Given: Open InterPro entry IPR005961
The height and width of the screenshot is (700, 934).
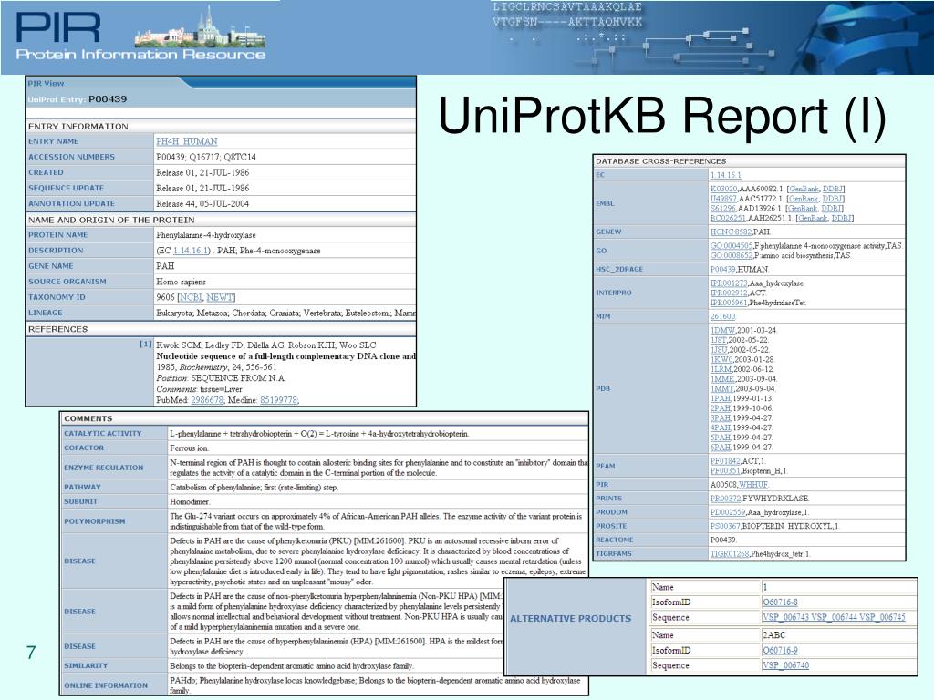Looking at the screenshot, I should coord(729,303).
